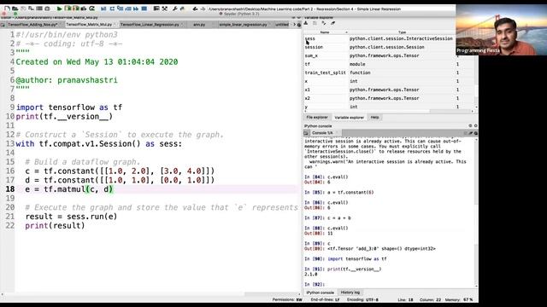Run the file with the green play icon

click(59, 9)
